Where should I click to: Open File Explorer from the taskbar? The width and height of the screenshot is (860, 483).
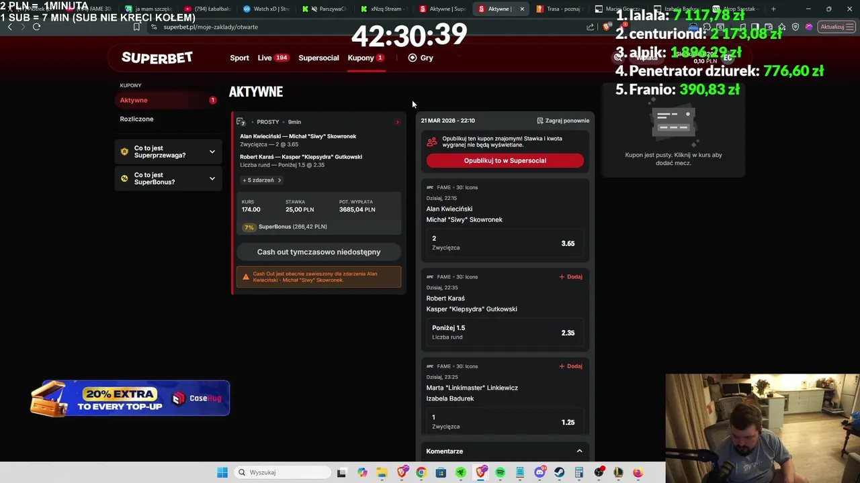point(382,472)
